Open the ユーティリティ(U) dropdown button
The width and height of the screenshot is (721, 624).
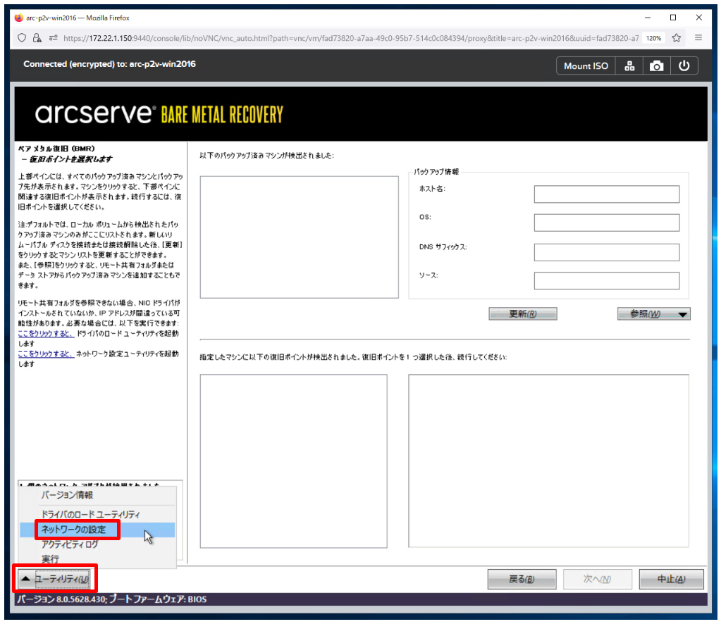tap(54, 578)
